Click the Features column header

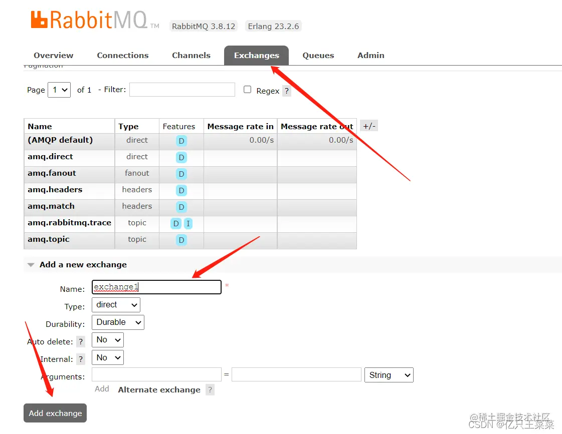pyautogui.click(x=179, y=126)
